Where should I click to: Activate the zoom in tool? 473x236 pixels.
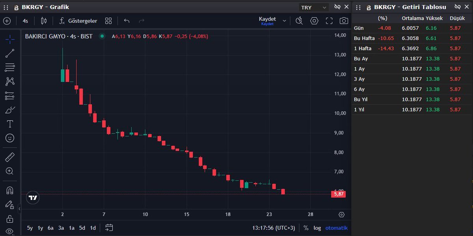click(10, 171)
